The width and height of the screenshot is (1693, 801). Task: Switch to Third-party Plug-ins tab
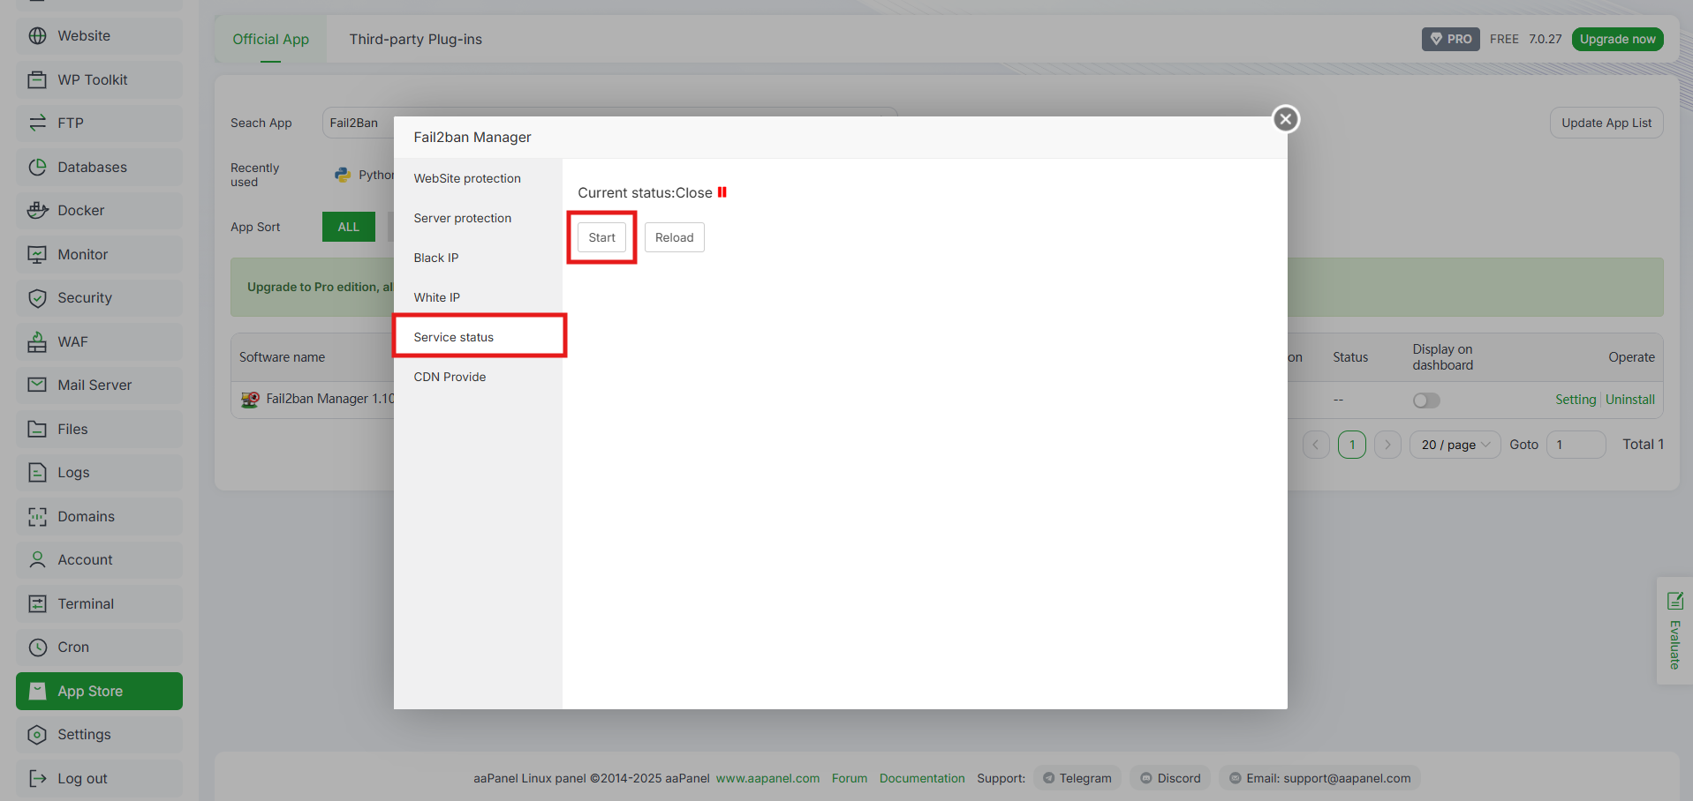point(416,39)
